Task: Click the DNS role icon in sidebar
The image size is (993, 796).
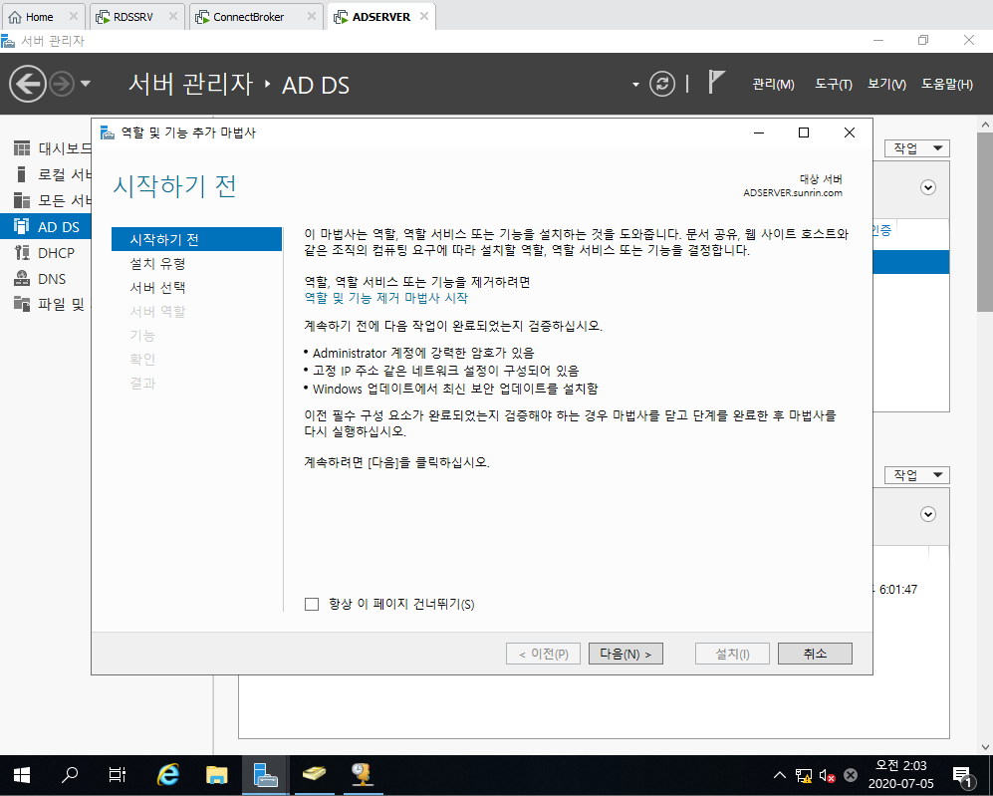Action: pyautogui.click(x=22, y=279)
